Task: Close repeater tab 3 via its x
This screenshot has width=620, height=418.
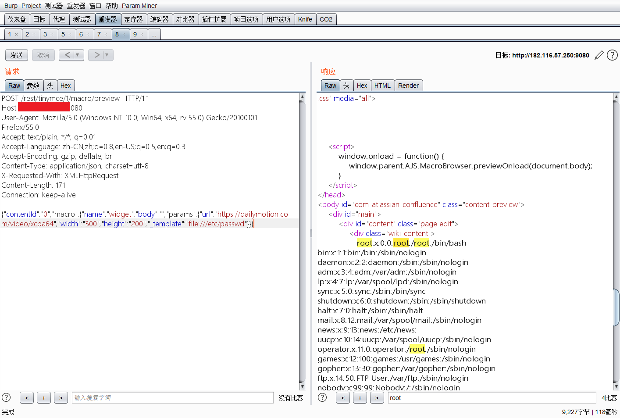Action: point(52,34)
